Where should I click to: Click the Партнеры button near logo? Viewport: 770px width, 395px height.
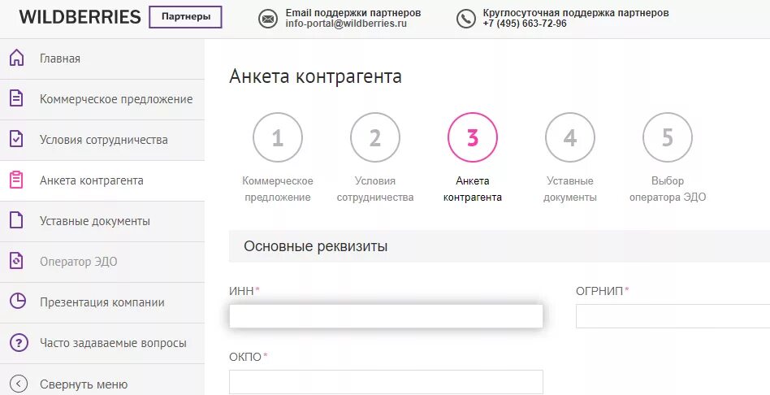pos(185,17)
